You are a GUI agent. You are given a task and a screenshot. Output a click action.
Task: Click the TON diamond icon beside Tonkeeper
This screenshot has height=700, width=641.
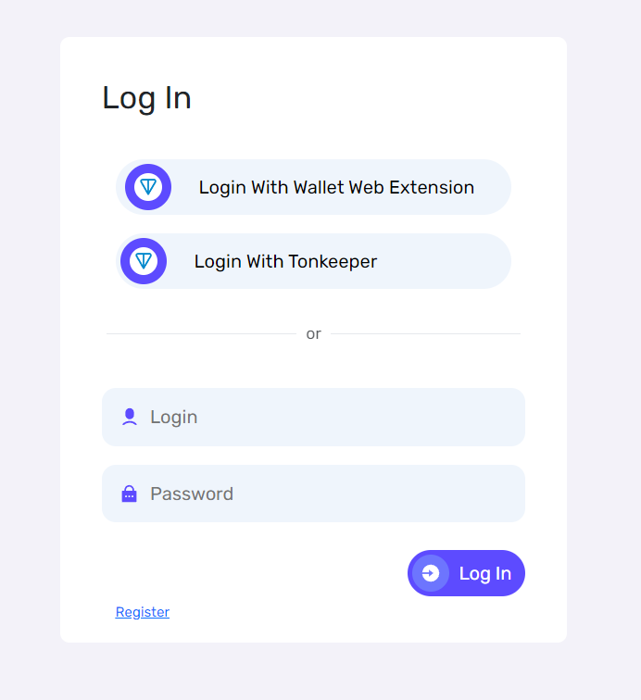point(144,261)
